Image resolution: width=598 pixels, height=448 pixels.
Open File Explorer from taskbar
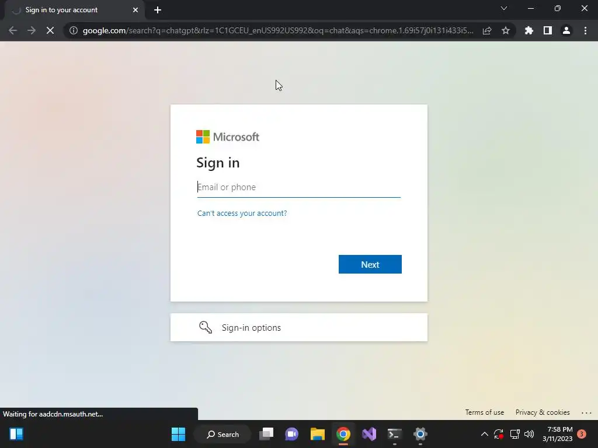[317, 434]
